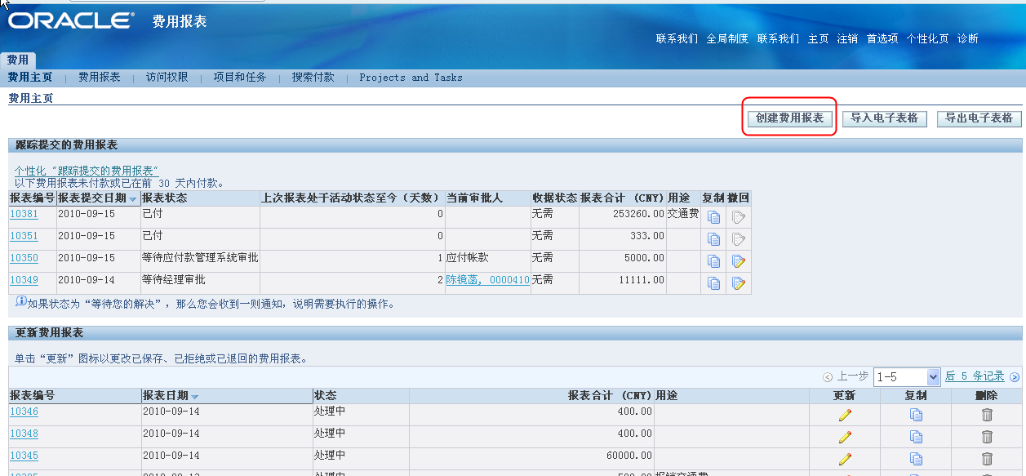Image resolution: width=1026 pixels, height=476 pixels.
Task: Copy expense report 10348
Action: 915,435
